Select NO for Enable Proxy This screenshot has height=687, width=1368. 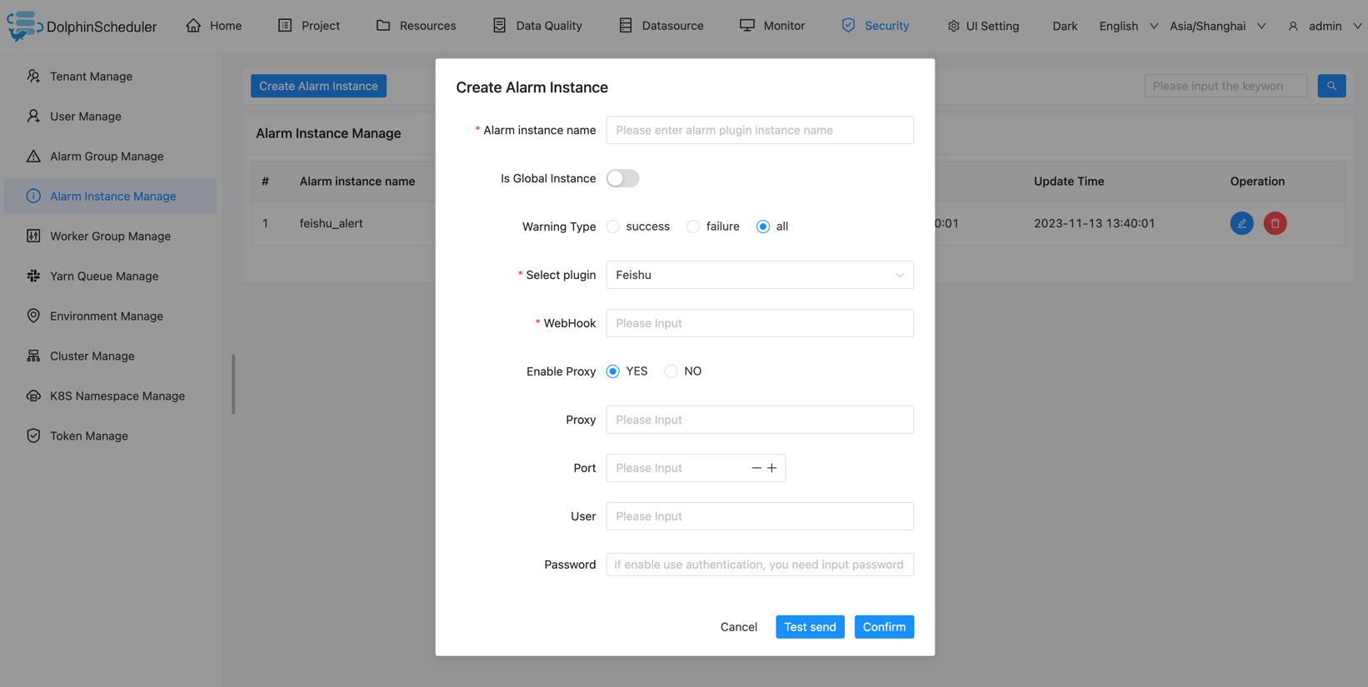[671, 371]
